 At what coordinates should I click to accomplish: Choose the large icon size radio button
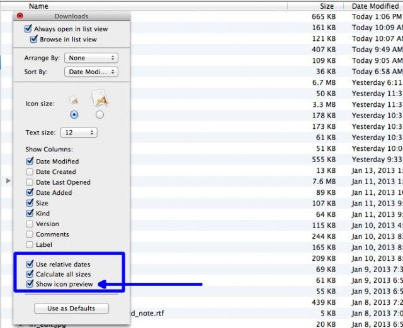(99, 115)
